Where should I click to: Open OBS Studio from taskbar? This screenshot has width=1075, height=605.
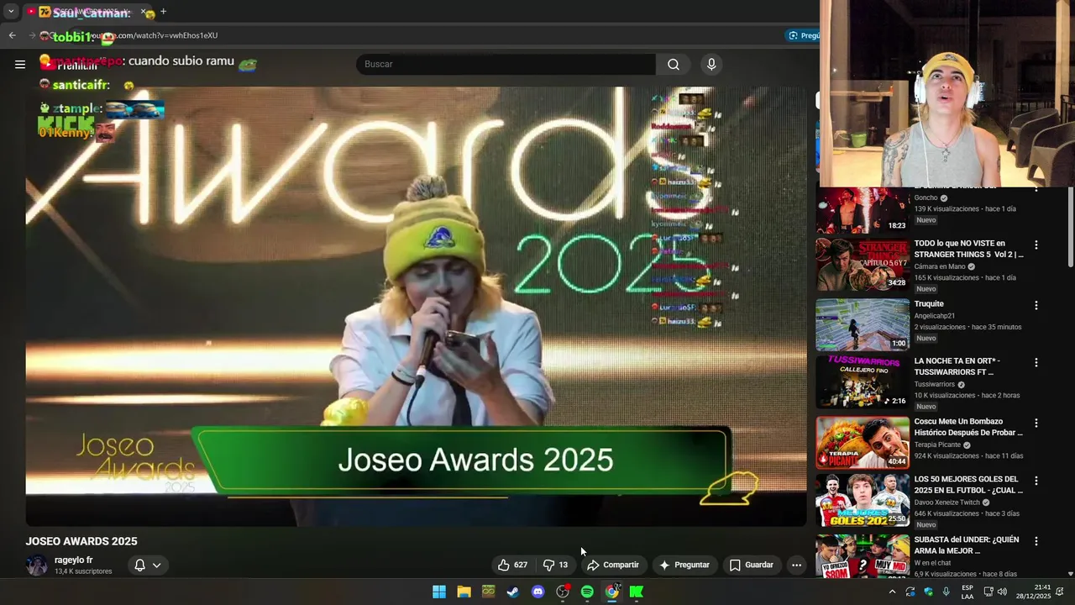pos(563,592)
